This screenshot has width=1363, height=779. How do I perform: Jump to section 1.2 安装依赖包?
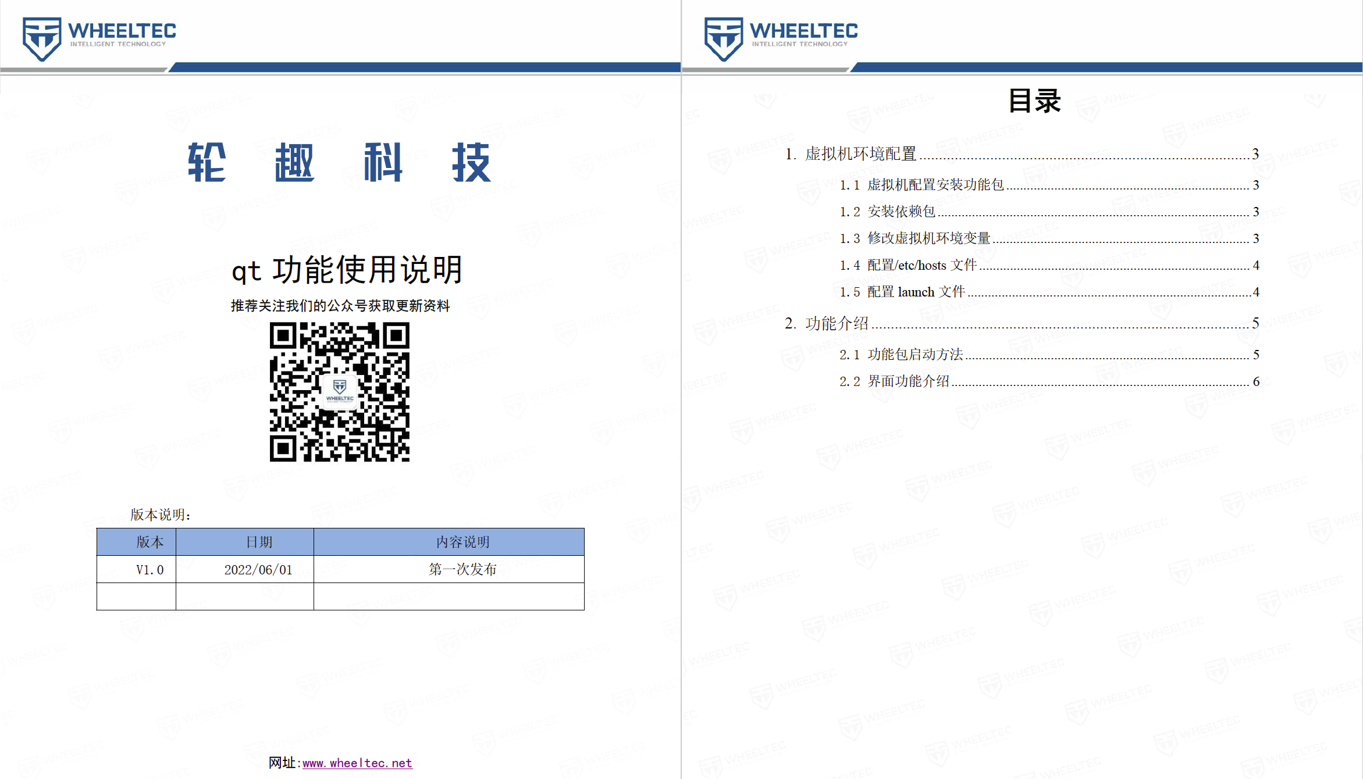click(1049, 212)
